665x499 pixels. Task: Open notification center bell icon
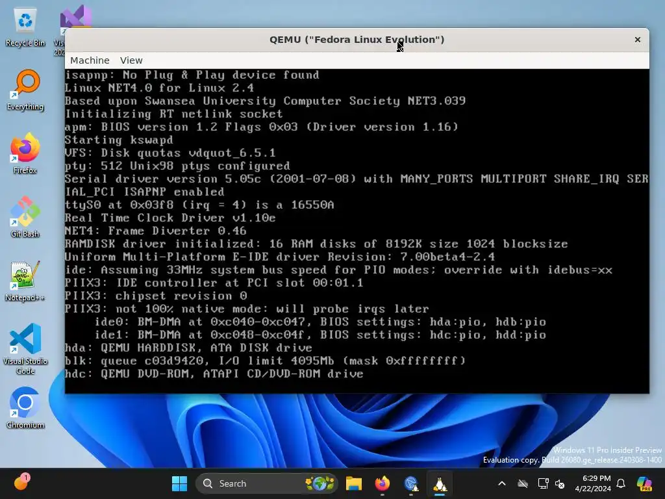click(x=621, y=483)
